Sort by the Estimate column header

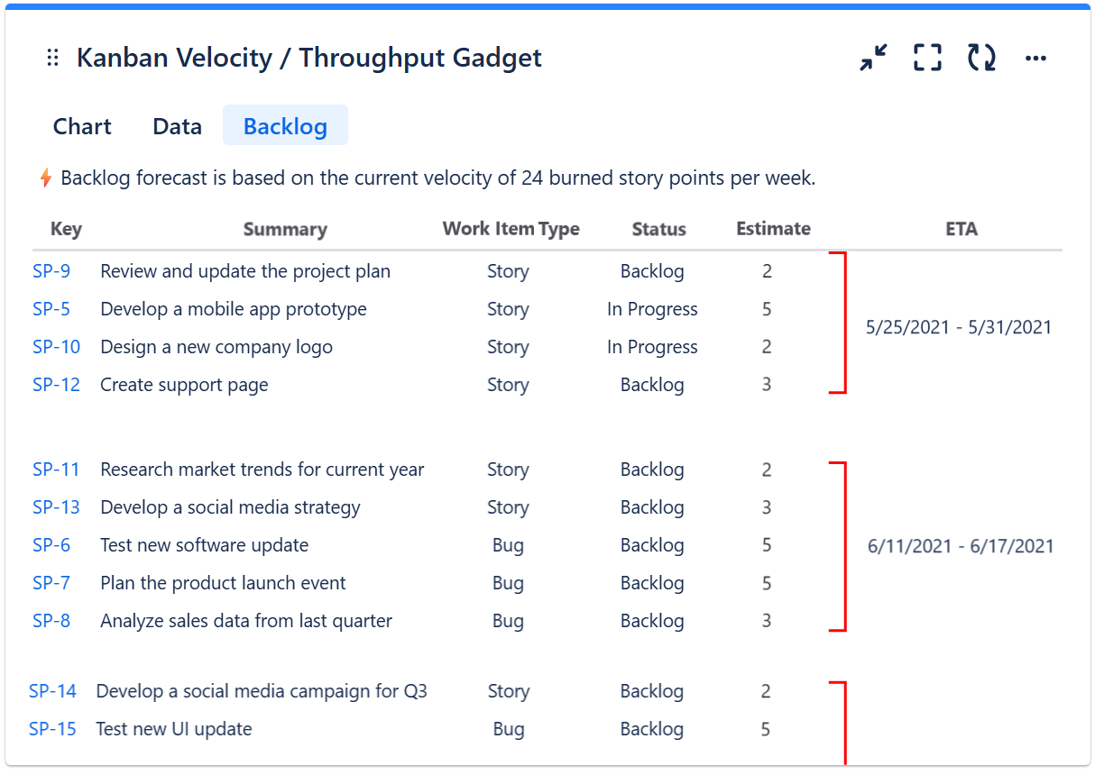coord(772,229)
